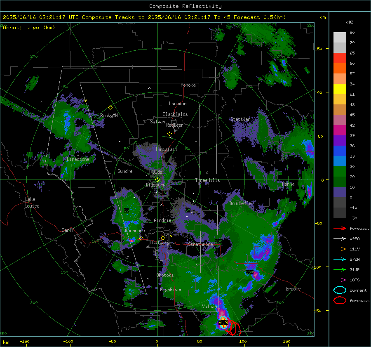Image resolution: width=371 pixels, height=347 pixels.
Task: Click the Cochrane label
Action: coord(135,231)
